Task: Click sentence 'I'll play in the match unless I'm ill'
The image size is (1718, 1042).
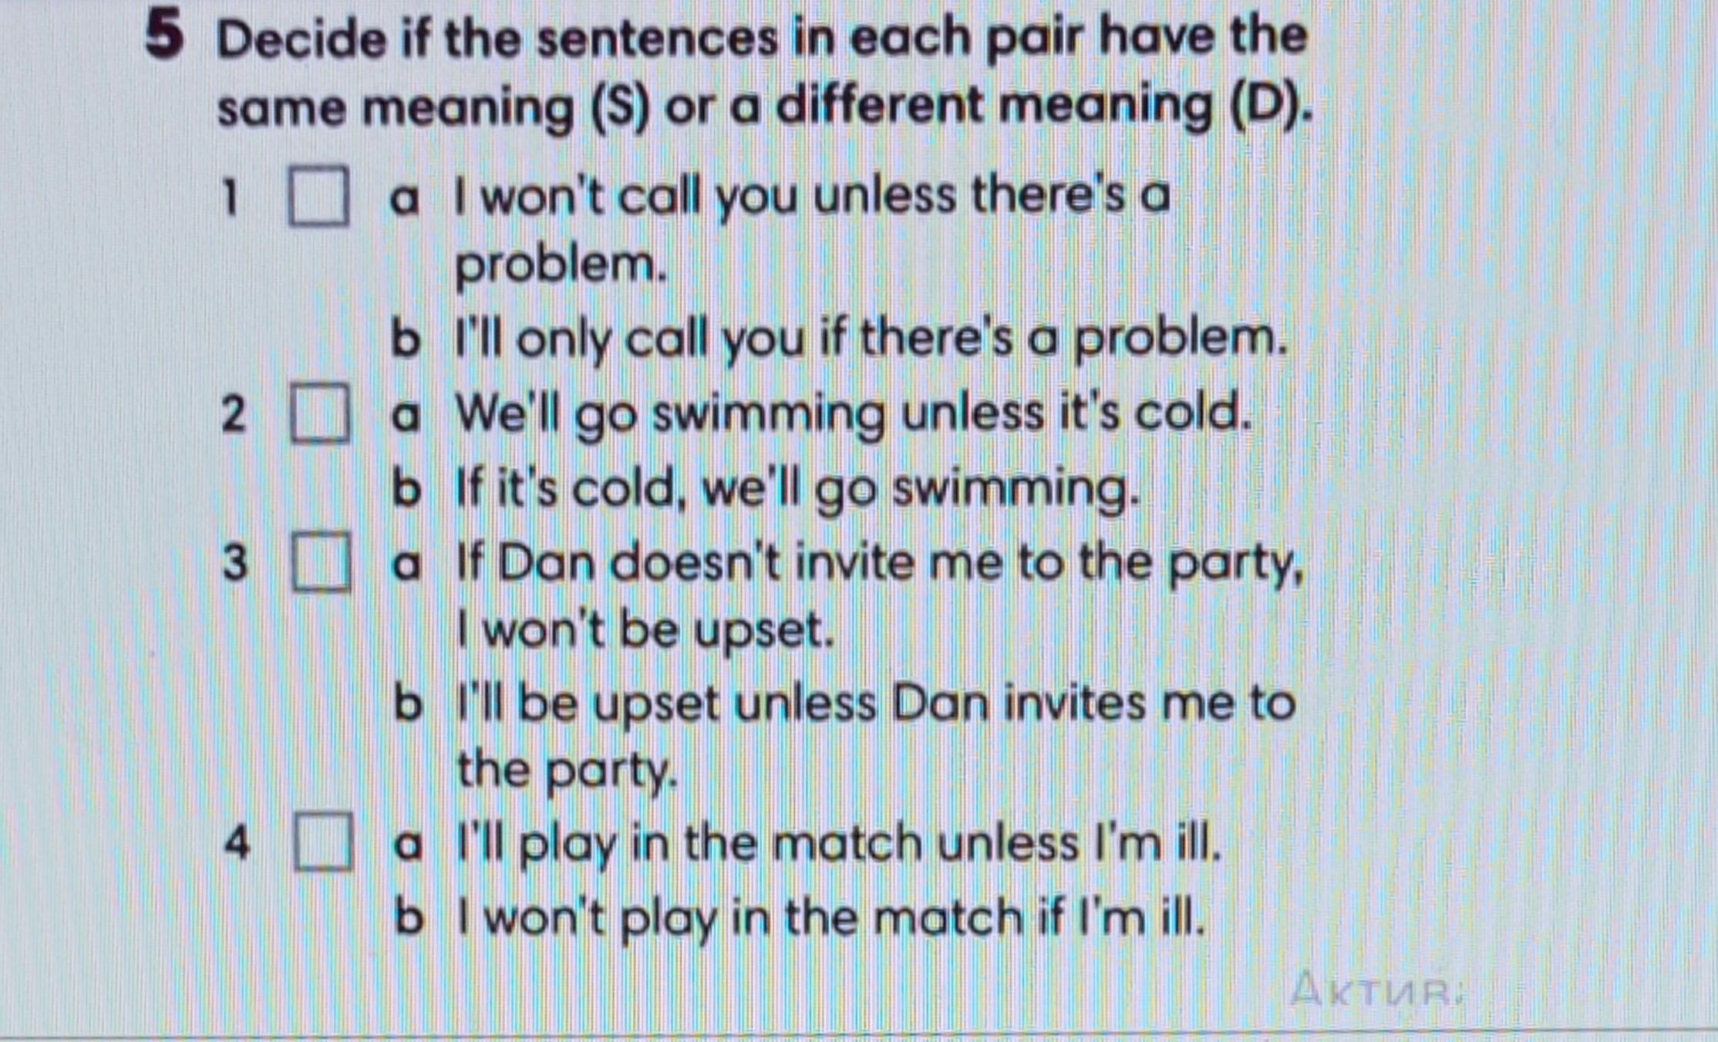Action: pyautogui.click(x=840, y=844)
